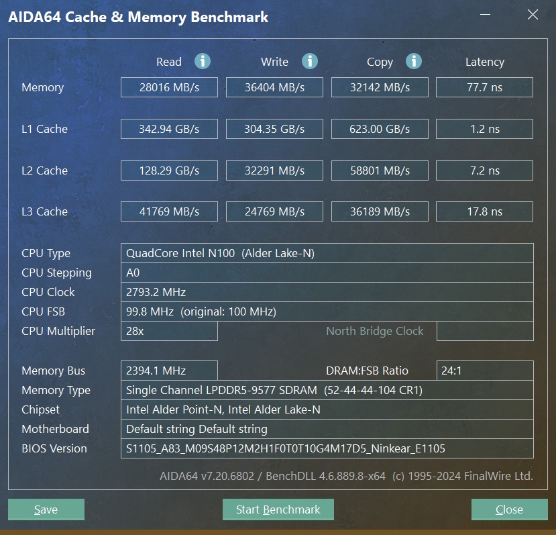Click the Latency column header
Viewport: 556px width, 535px height.
tap(485, 62)
